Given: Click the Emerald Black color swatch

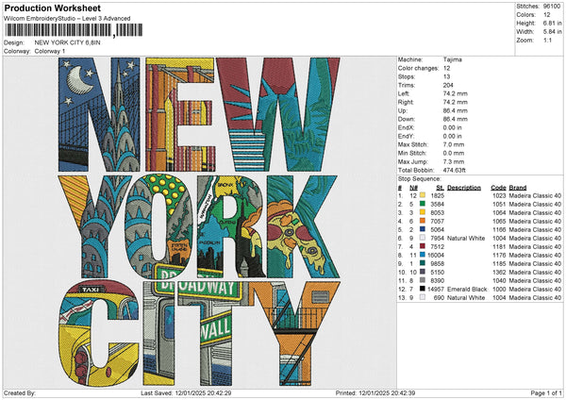Looking at the screenshot, I should click(422, 289).
